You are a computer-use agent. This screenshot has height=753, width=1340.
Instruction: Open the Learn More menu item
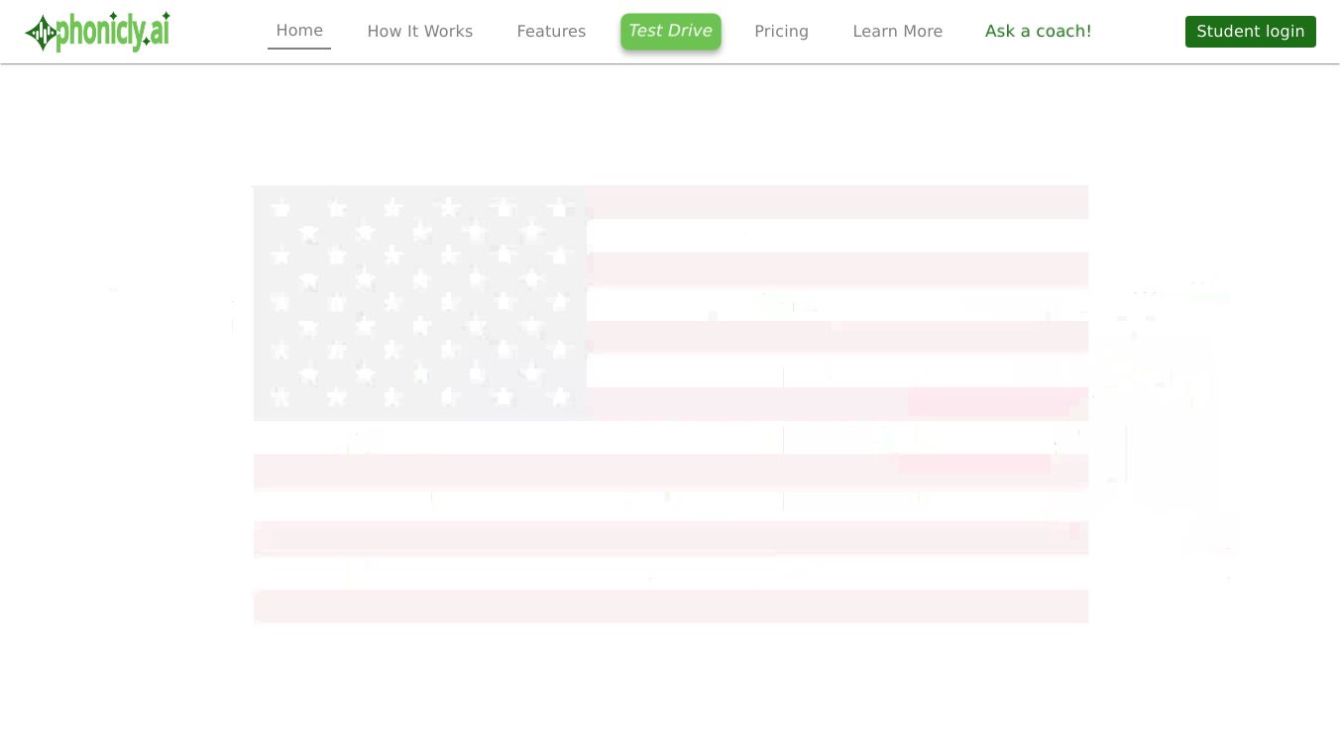coord(898,32)
